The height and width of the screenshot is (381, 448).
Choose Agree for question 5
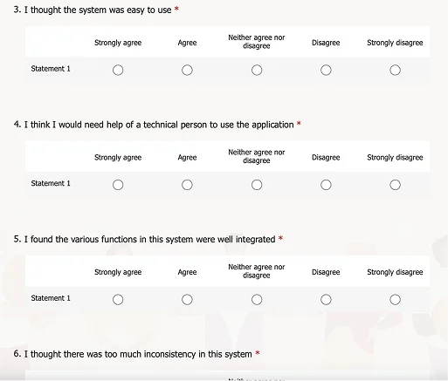coord(187,300)
